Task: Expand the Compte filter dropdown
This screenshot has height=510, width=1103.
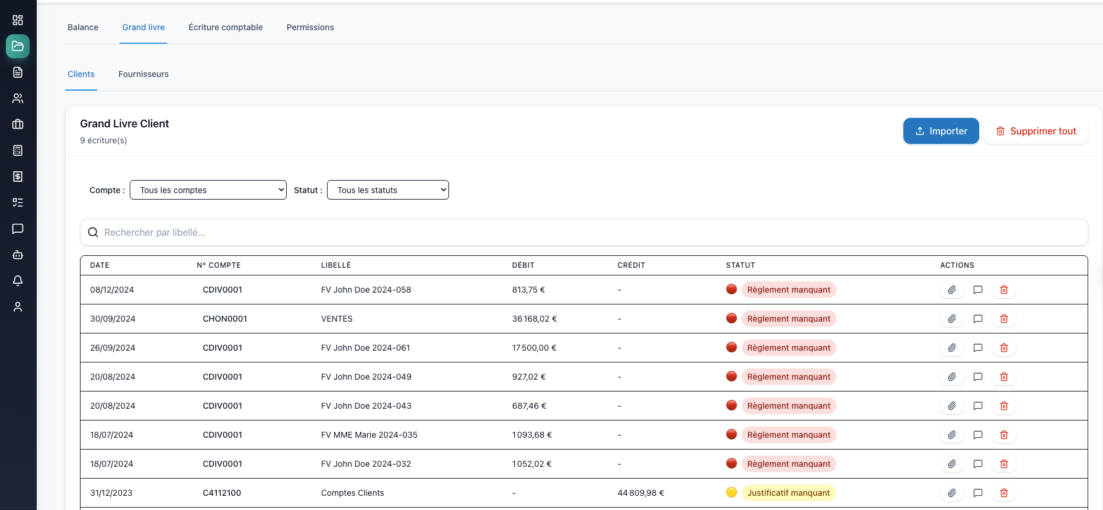Action: [208, 190]
